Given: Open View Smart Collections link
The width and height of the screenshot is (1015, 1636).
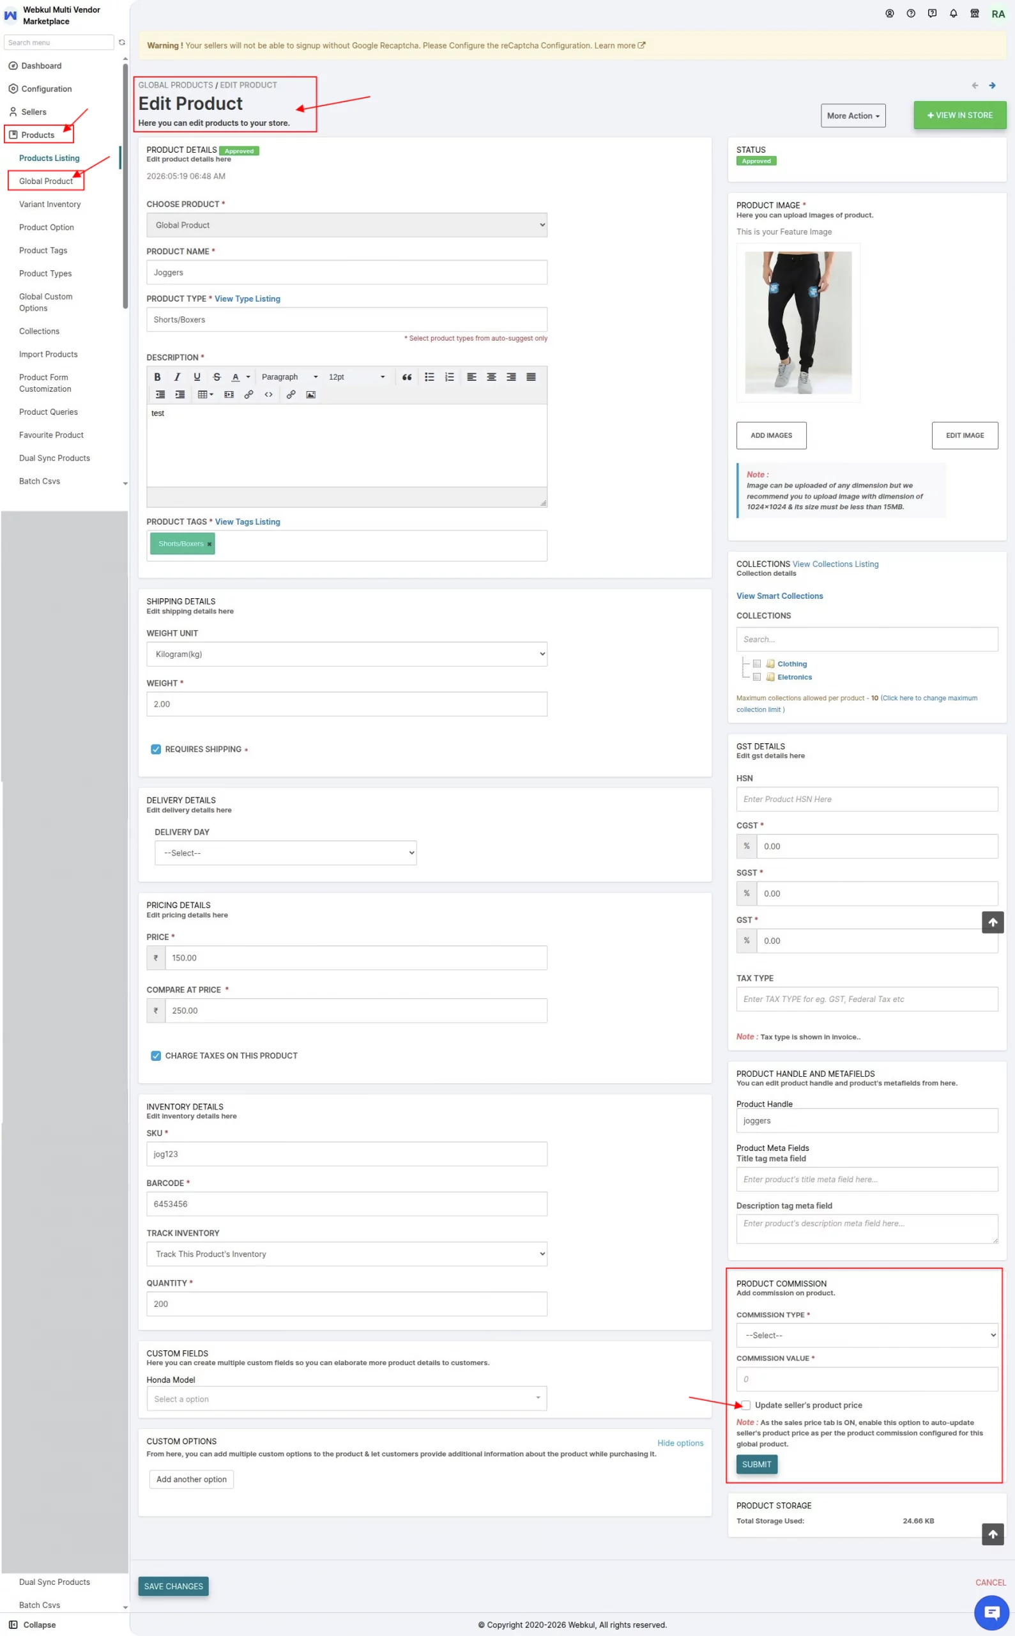Looking at the screenshot, I should (779, 596).
